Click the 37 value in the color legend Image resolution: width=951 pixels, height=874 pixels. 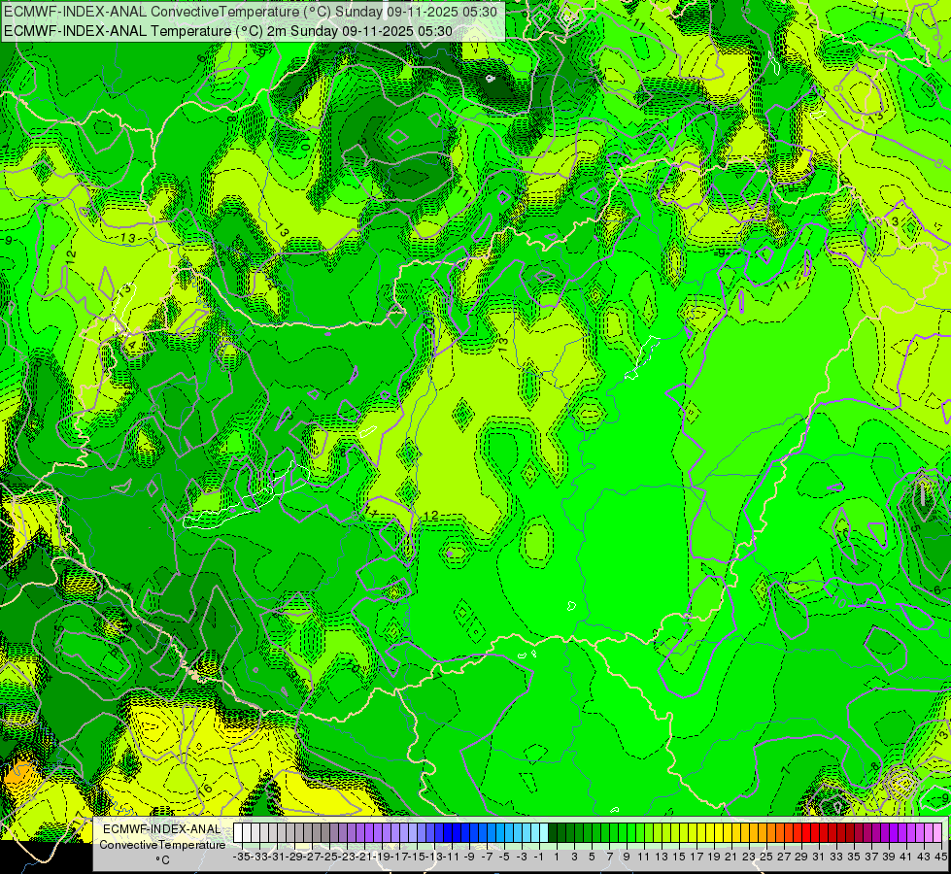[871, 857]
